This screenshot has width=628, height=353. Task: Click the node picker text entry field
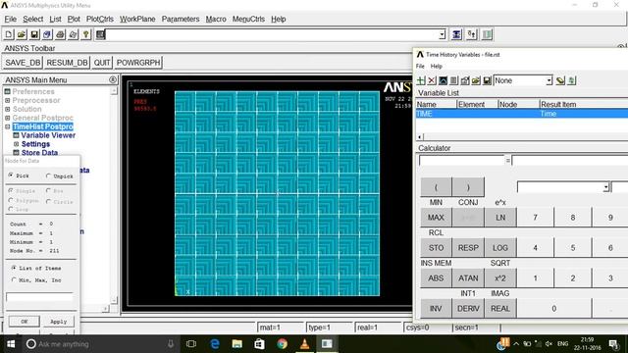(39, 297)
